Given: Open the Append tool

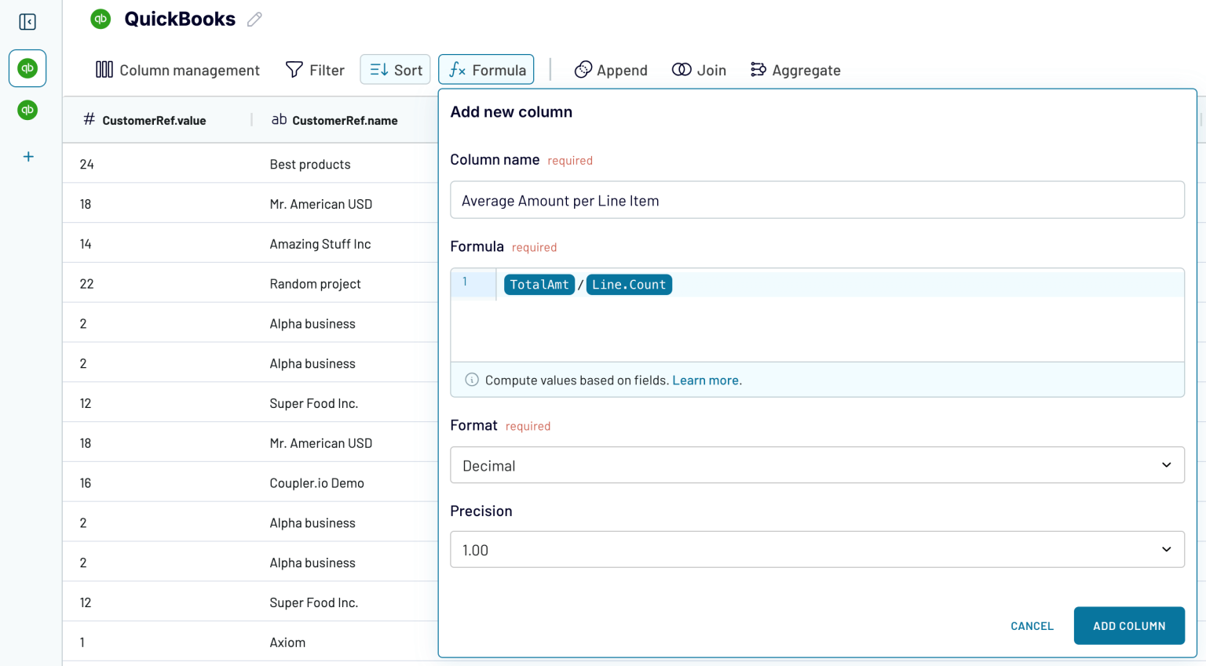Looking at the screenshot, I should coord(611,70).
